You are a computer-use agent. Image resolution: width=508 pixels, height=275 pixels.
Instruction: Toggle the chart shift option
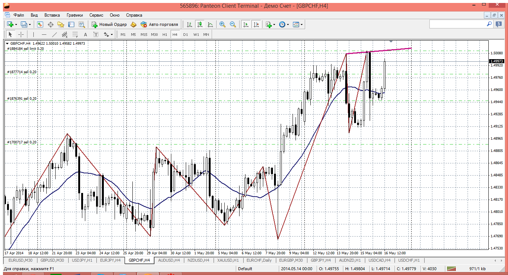(x=256, y=24)
